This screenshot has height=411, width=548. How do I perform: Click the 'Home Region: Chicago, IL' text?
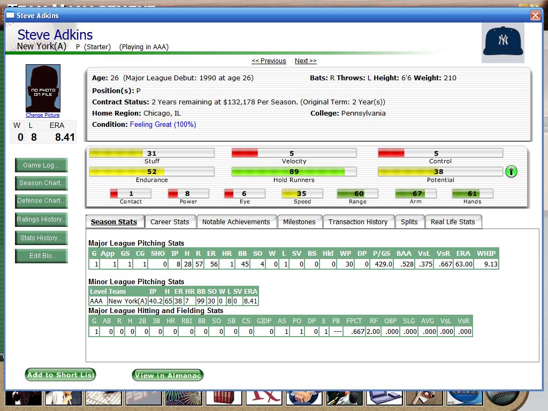136,113
